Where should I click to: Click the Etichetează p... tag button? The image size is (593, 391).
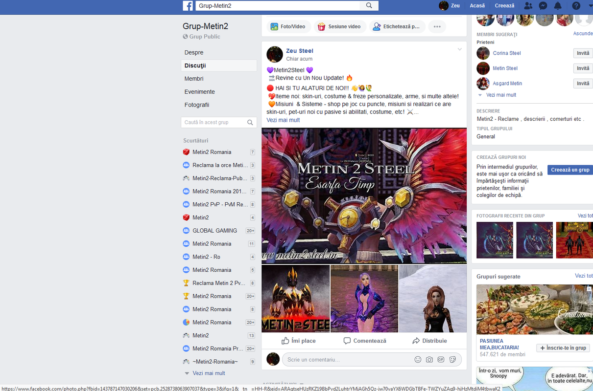[397, 27]
